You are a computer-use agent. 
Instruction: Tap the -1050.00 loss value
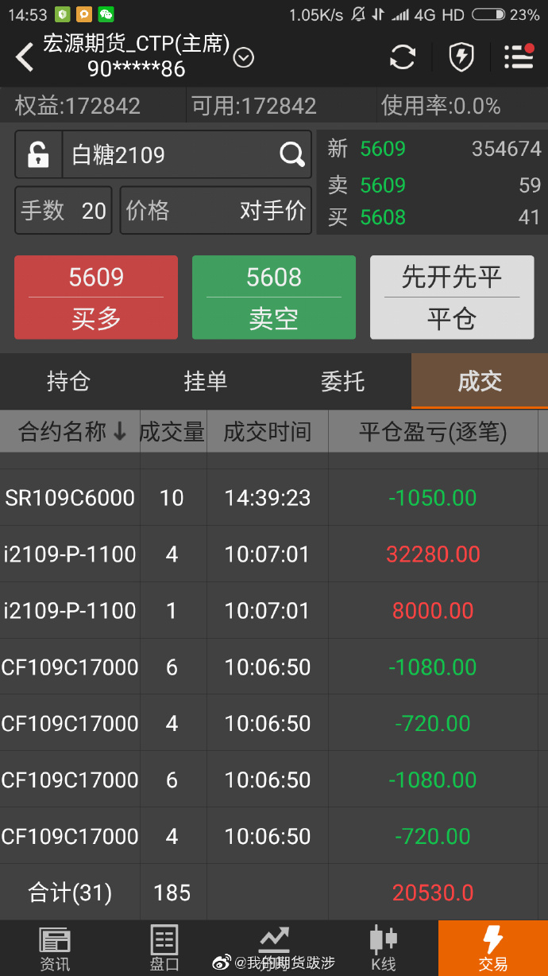(x=433, y=498)
